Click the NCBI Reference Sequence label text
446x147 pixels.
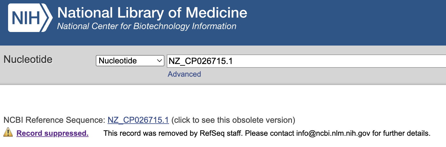[55, 120]
